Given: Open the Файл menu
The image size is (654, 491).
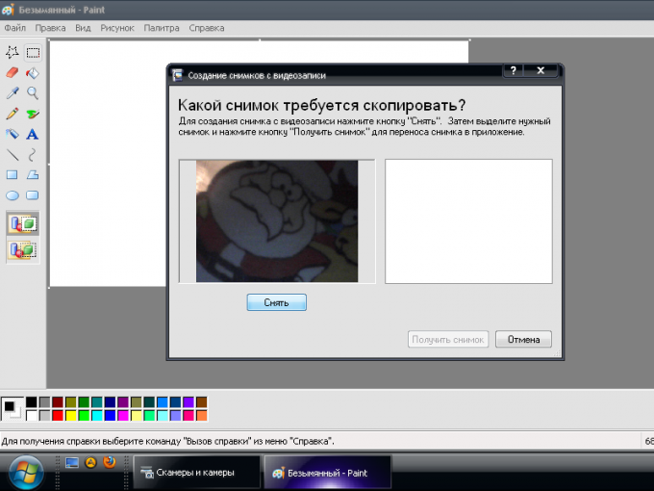Looking at the screenshot, I should [15, 28].
